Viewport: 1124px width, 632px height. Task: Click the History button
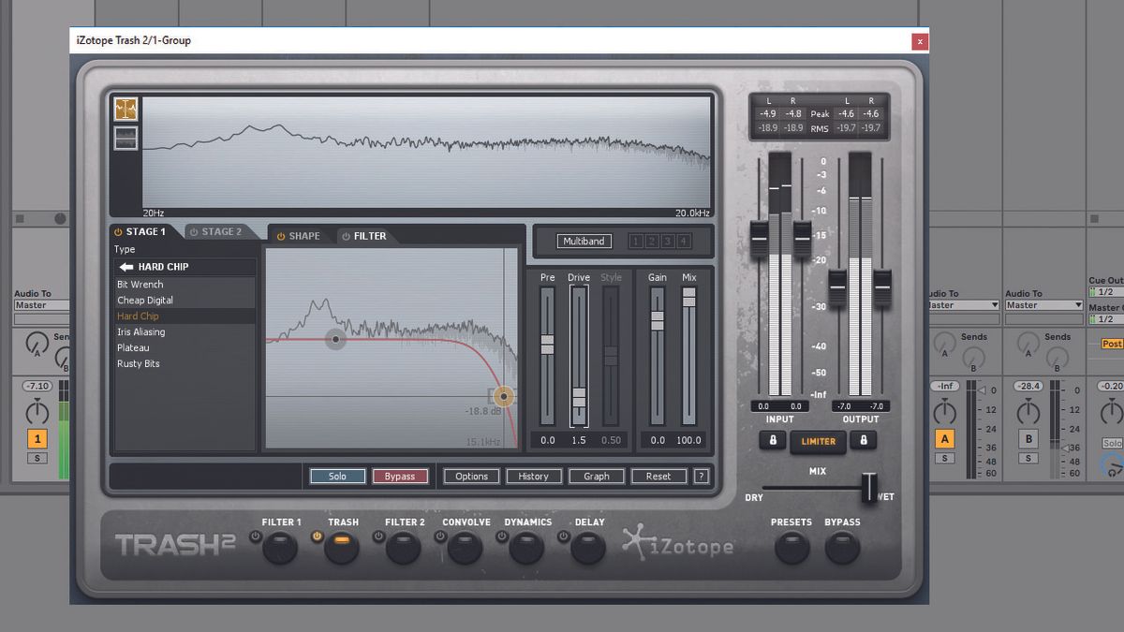(x=534, y=476)
